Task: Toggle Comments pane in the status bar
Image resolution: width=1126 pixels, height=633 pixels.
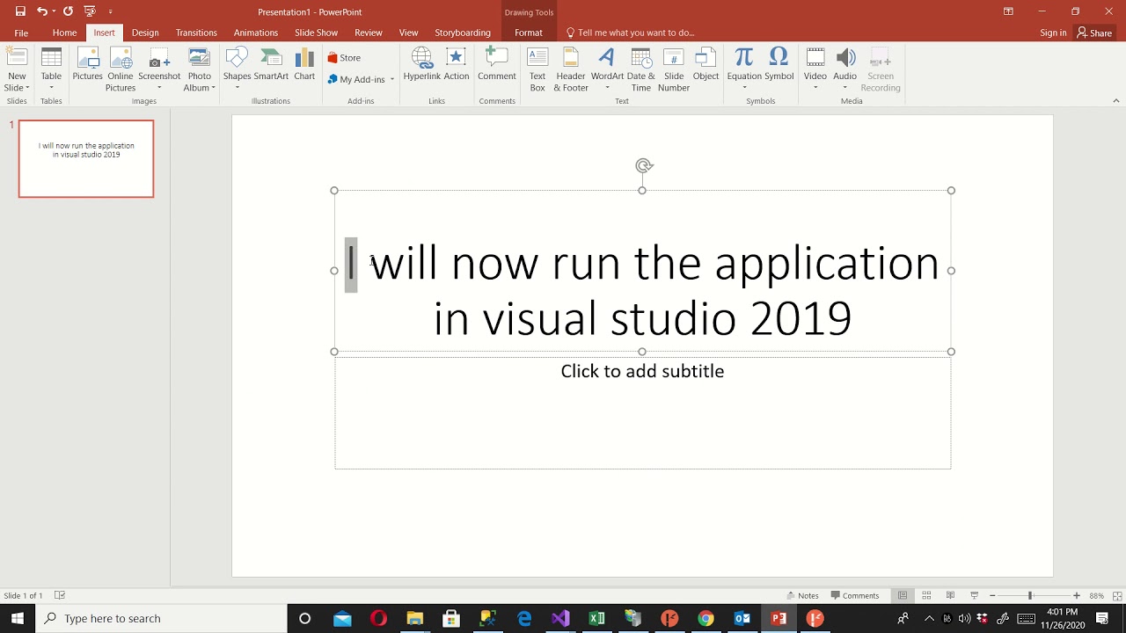Action: [x=855, y=595]
